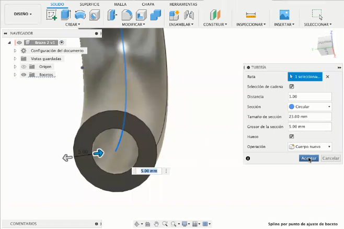
Task: Toggle visibility of Bocetos folder
Action: [x=24, y=75]
